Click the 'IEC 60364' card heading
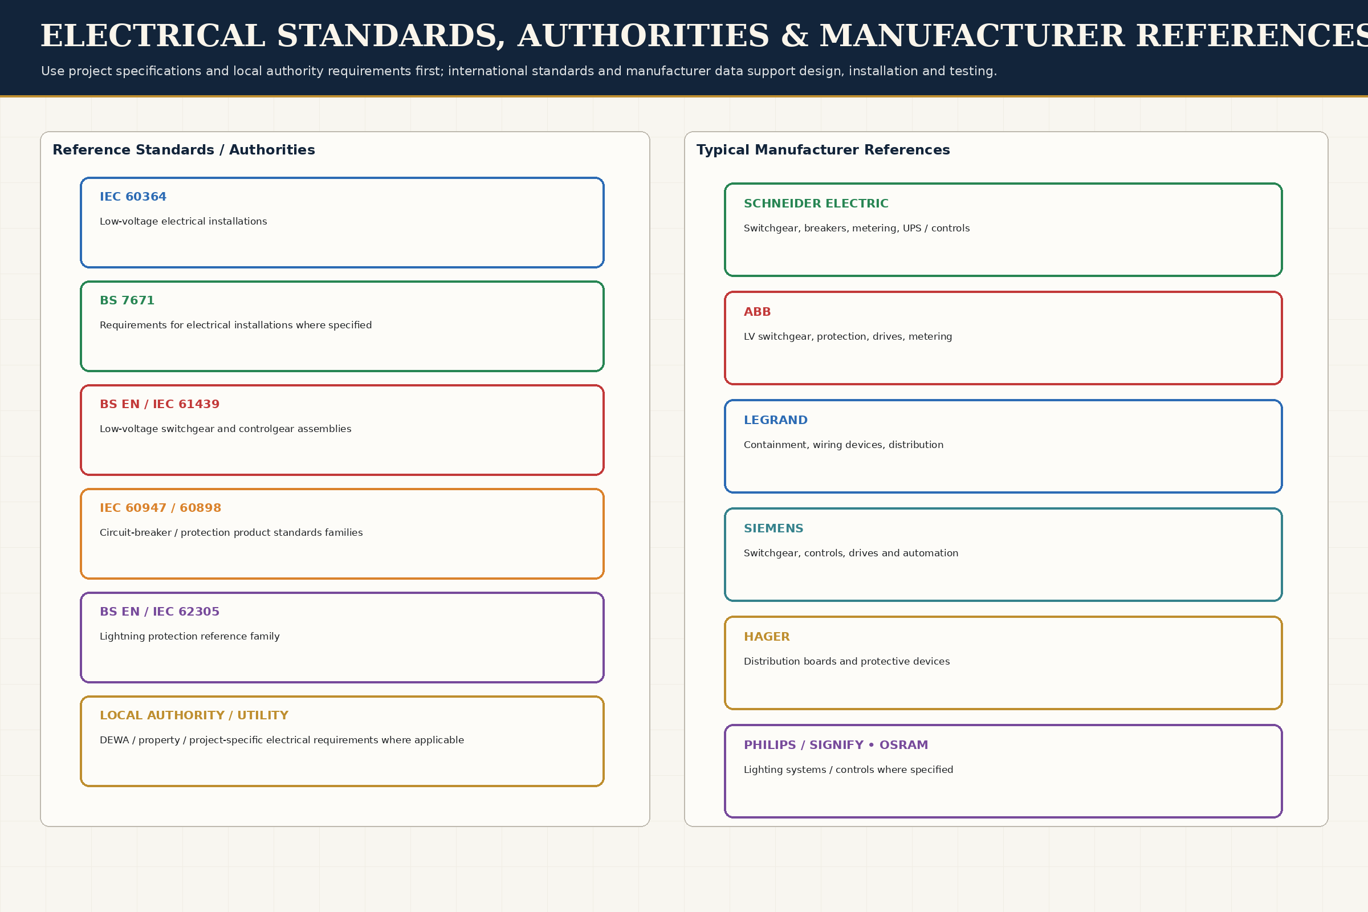 click(x=133, y=197)
